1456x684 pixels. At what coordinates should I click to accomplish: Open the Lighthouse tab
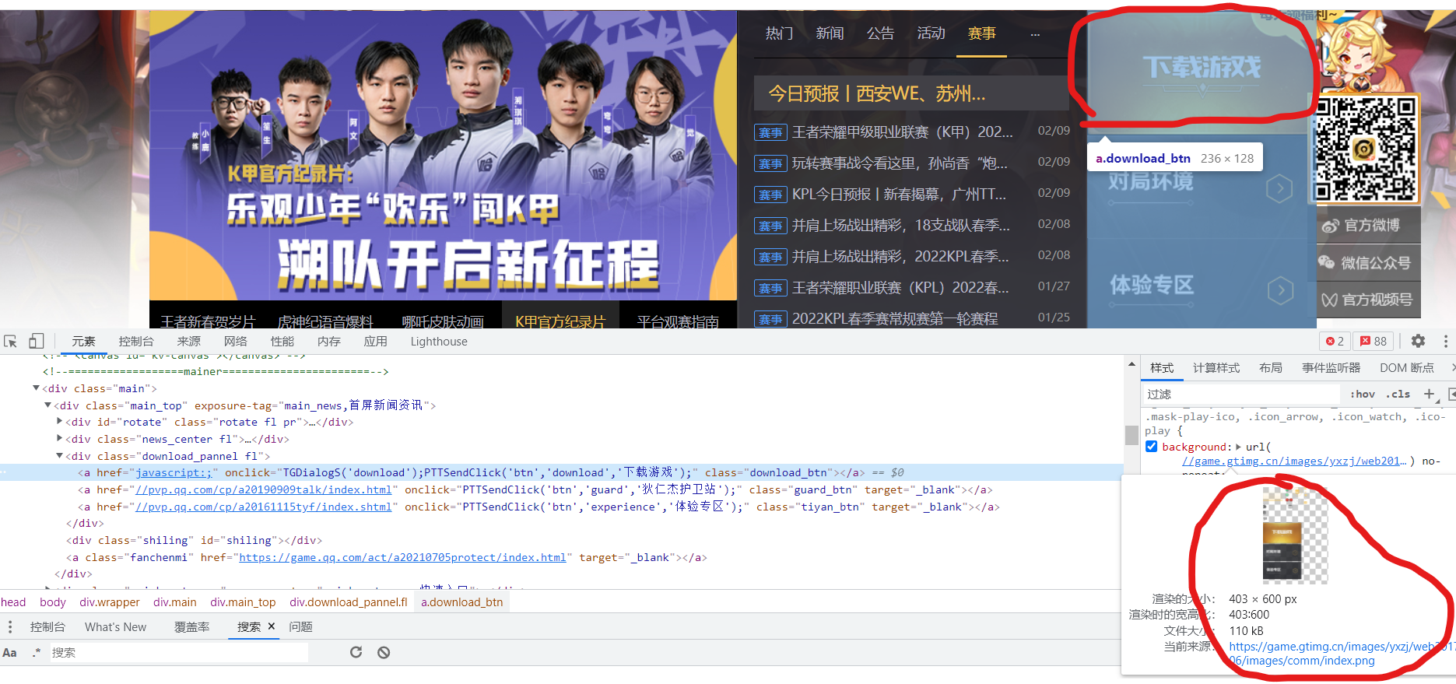pos(439,341)
